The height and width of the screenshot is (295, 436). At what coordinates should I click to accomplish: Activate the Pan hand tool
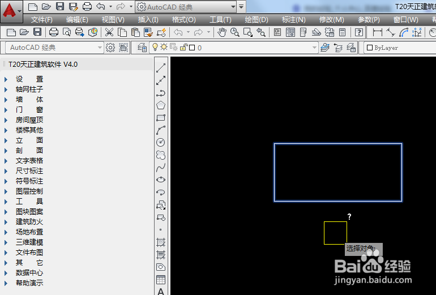(x=221, y=32)
